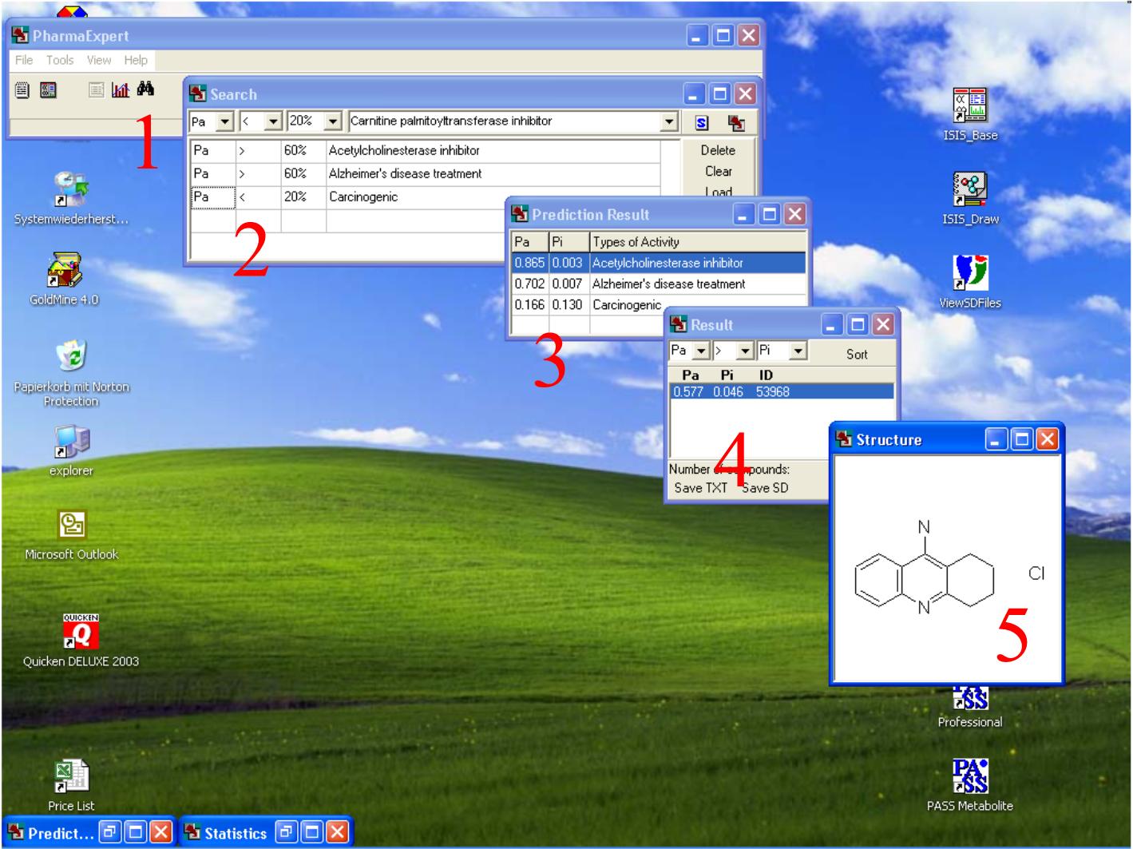1133x849 pixels.
Task: Click Types of Activity column header
Action: point(698,242)
